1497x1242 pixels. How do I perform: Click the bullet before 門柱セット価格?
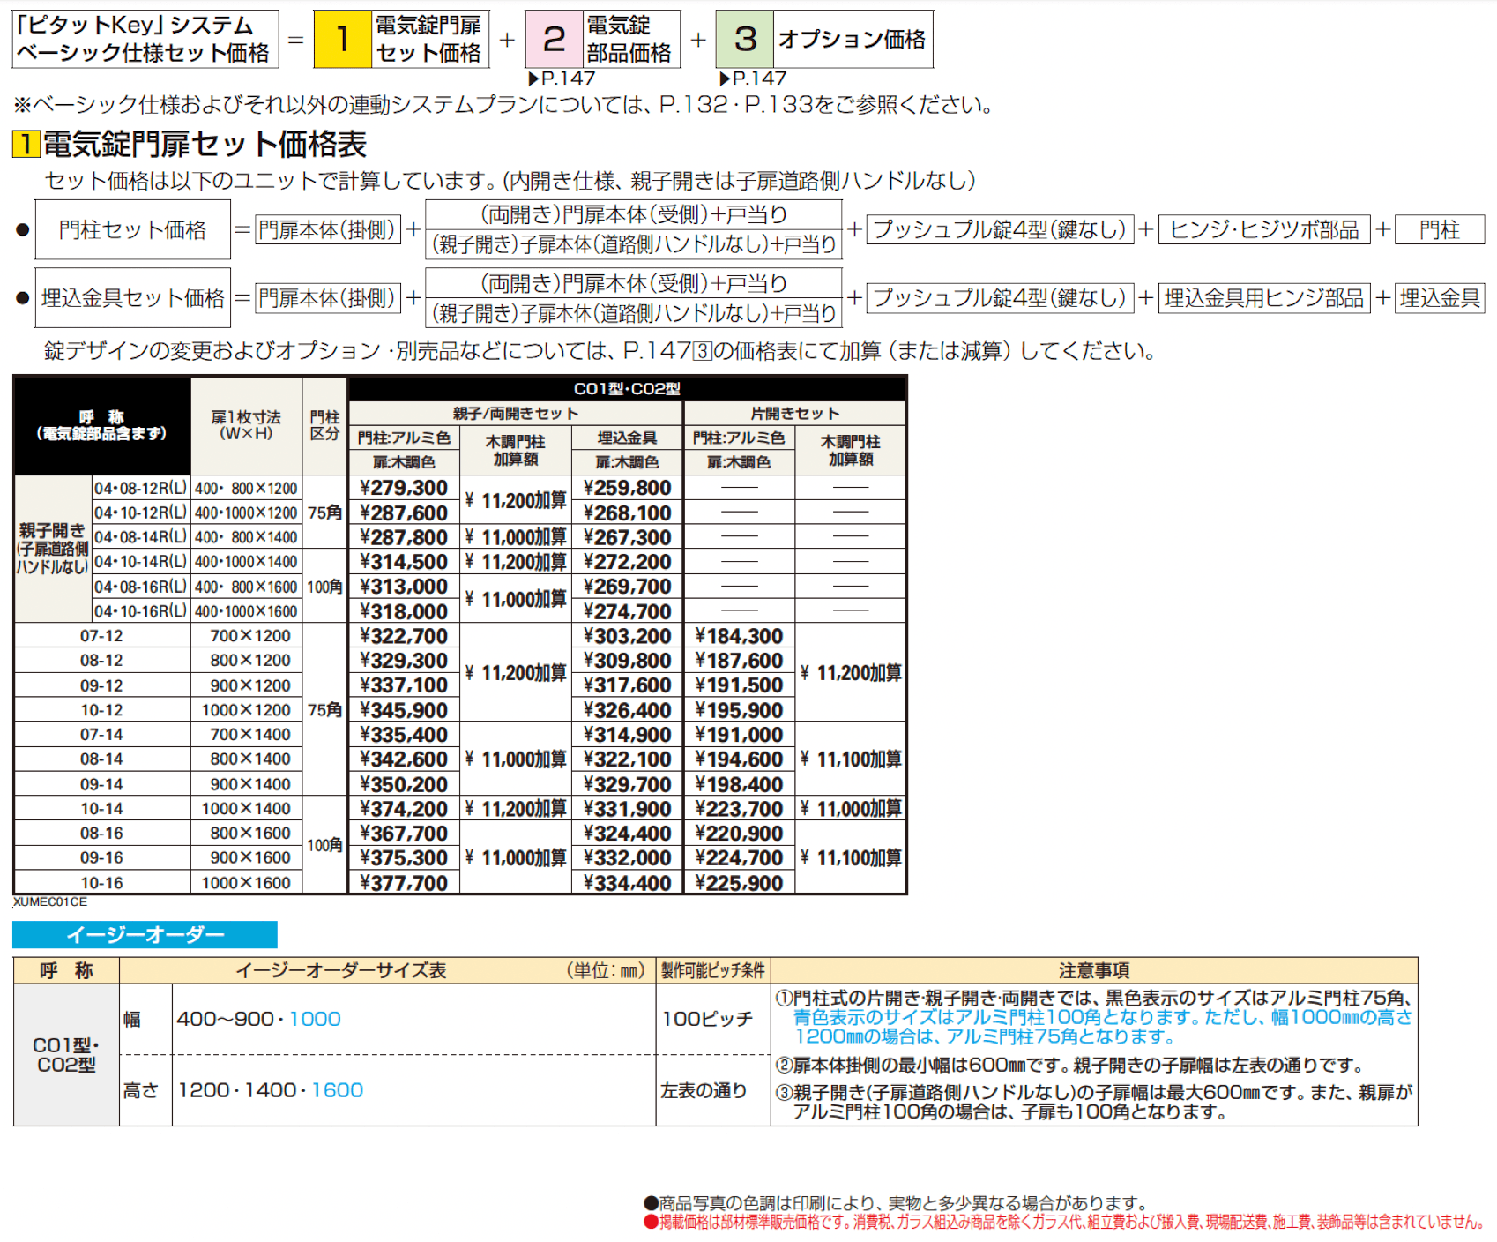coord(23,230)
